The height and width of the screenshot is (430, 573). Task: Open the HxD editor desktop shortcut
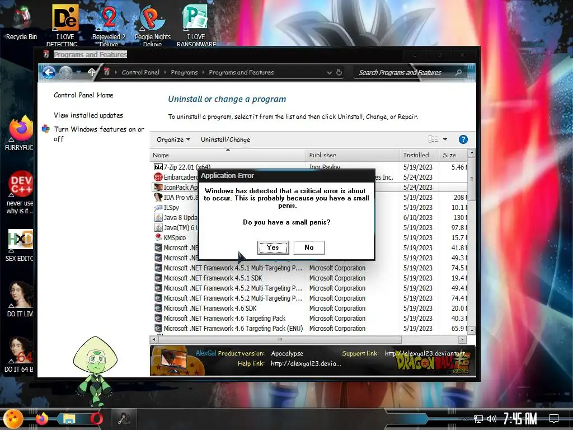click(x=20, y=245)
